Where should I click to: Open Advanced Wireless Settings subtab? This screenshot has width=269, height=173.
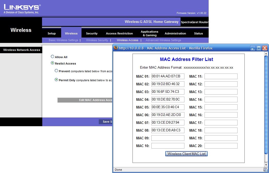(x=163, y=40)
